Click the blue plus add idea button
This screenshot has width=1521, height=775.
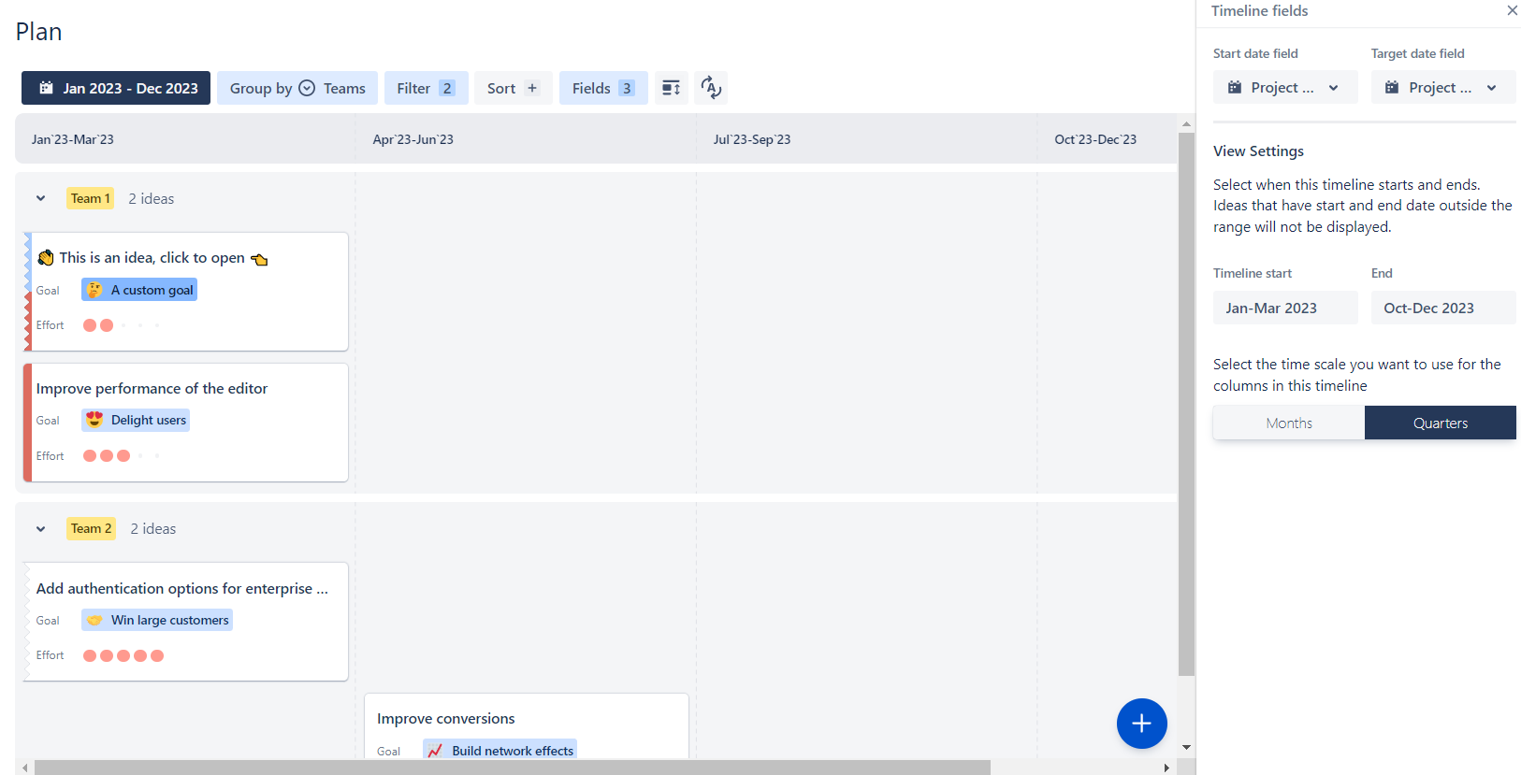(1141, 723)
